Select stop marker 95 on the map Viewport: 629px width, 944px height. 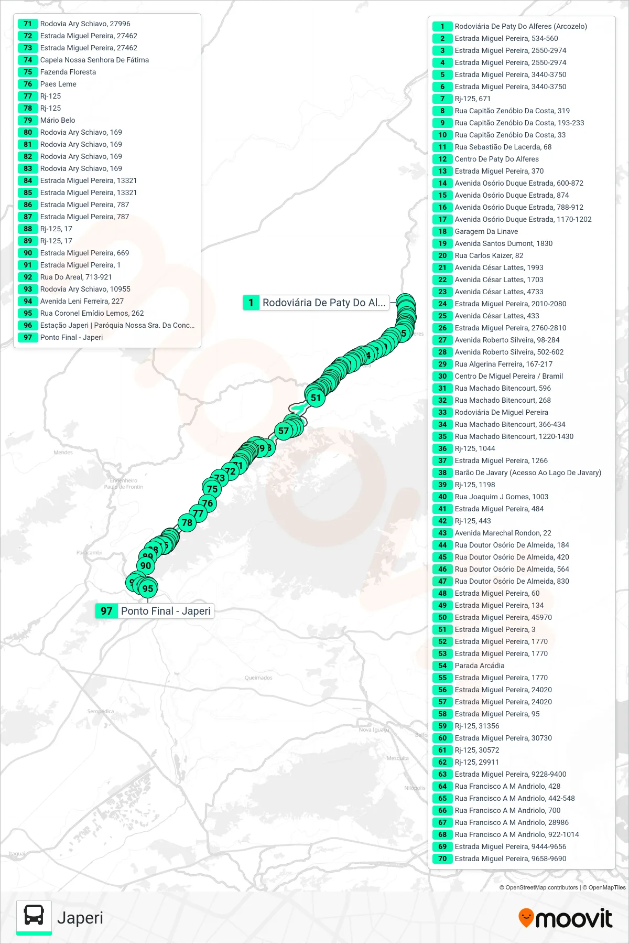[x=148, y=588]
